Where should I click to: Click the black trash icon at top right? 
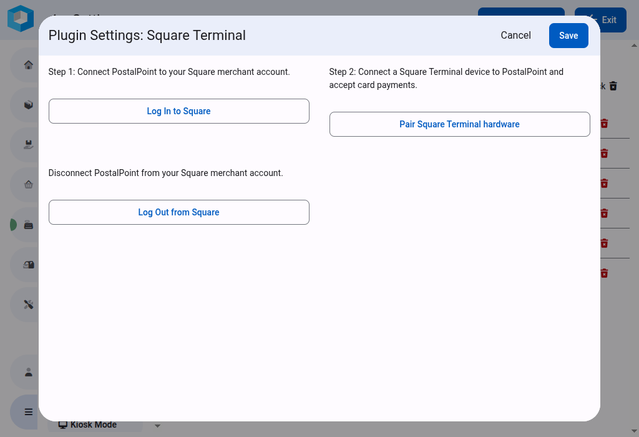(x=613, y=86)
